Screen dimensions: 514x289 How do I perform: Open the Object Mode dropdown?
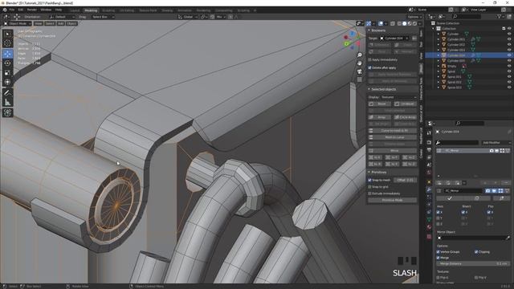point(18,23)
